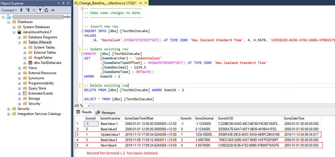Select the Query Store tree item
This screenshot has width=335, height=157.
(37, 89)
